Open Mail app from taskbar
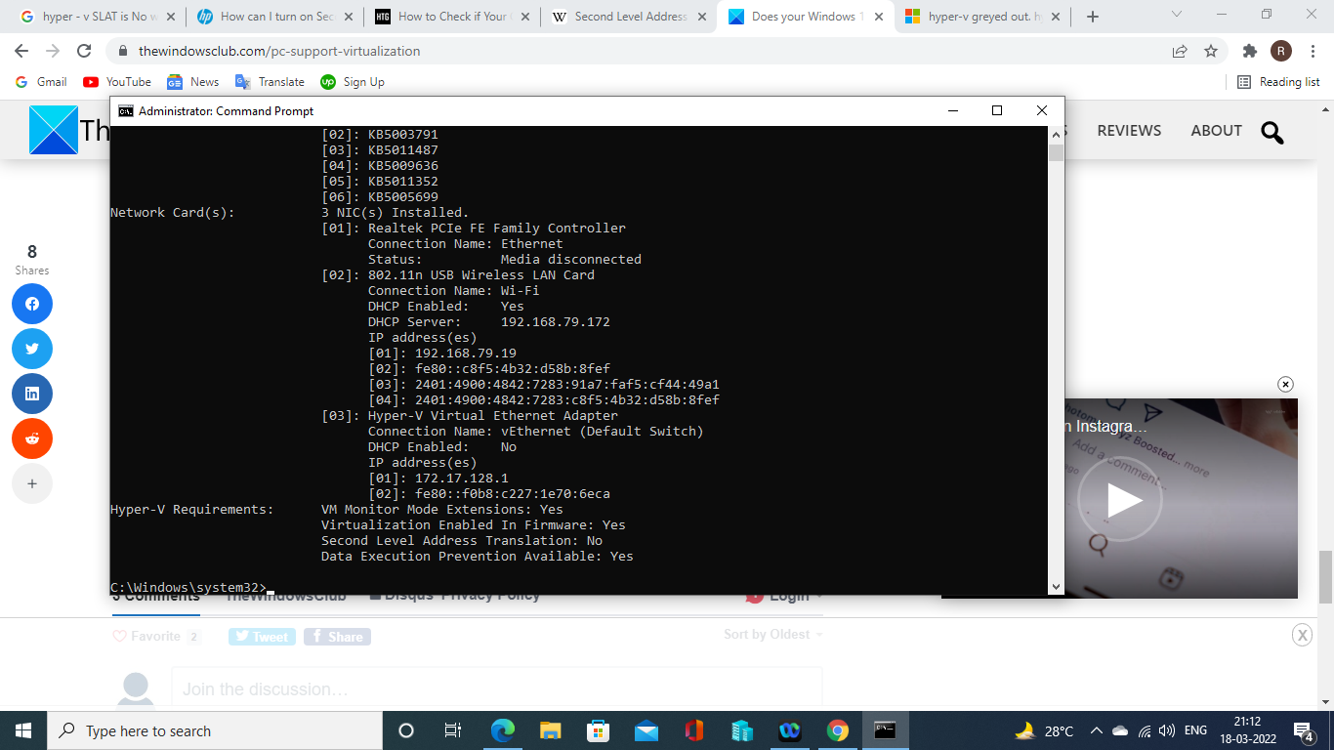 click(x=646, y=730)
